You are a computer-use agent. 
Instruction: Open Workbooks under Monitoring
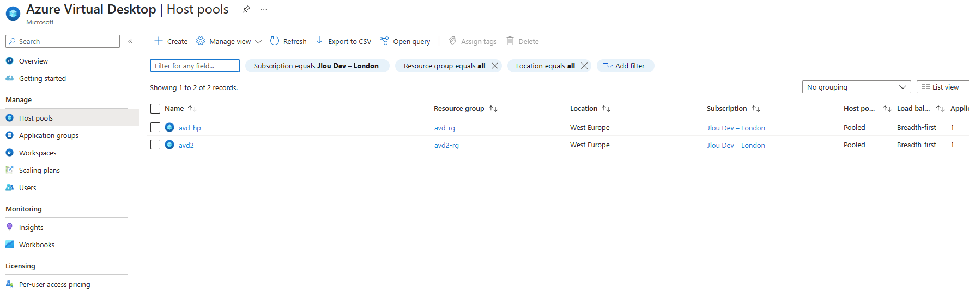coord(37,245)
